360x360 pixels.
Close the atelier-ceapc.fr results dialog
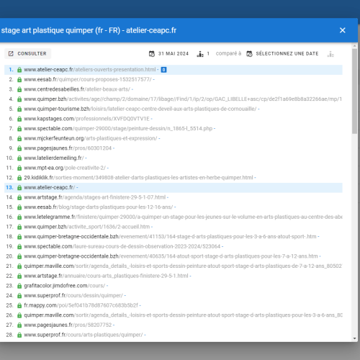click(343, 30)
